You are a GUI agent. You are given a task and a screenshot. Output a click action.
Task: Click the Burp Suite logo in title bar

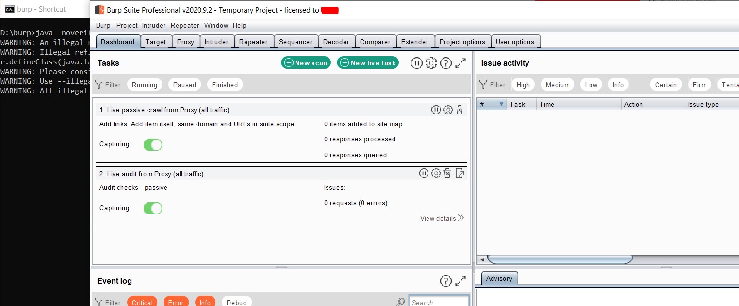point(99,10)
